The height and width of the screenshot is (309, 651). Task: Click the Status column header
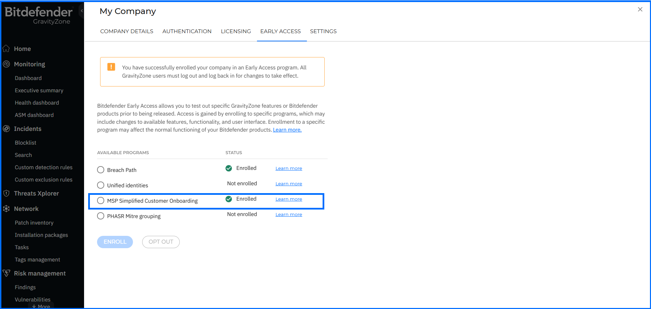pos(234,153)
